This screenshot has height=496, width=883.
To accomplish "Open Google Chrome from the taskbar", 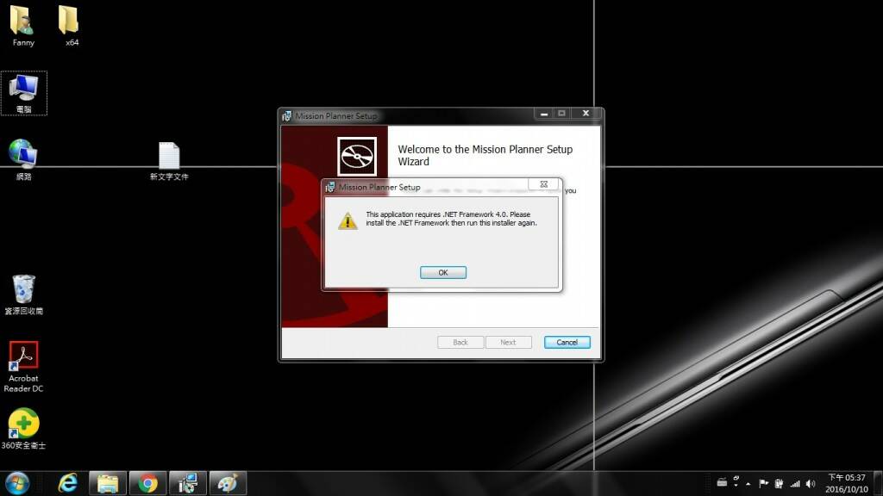I will click(x=148, y=484).
